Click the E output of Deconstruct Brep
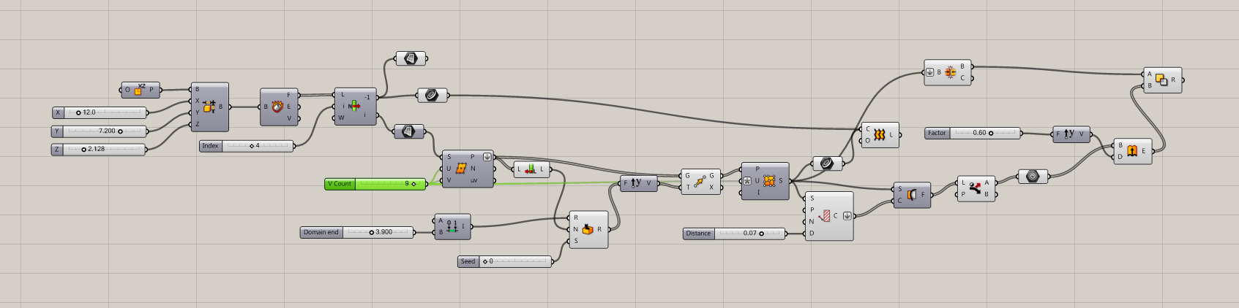This screenshot has height=308, width=1239. pyautogui.click(x=289, y=107)
